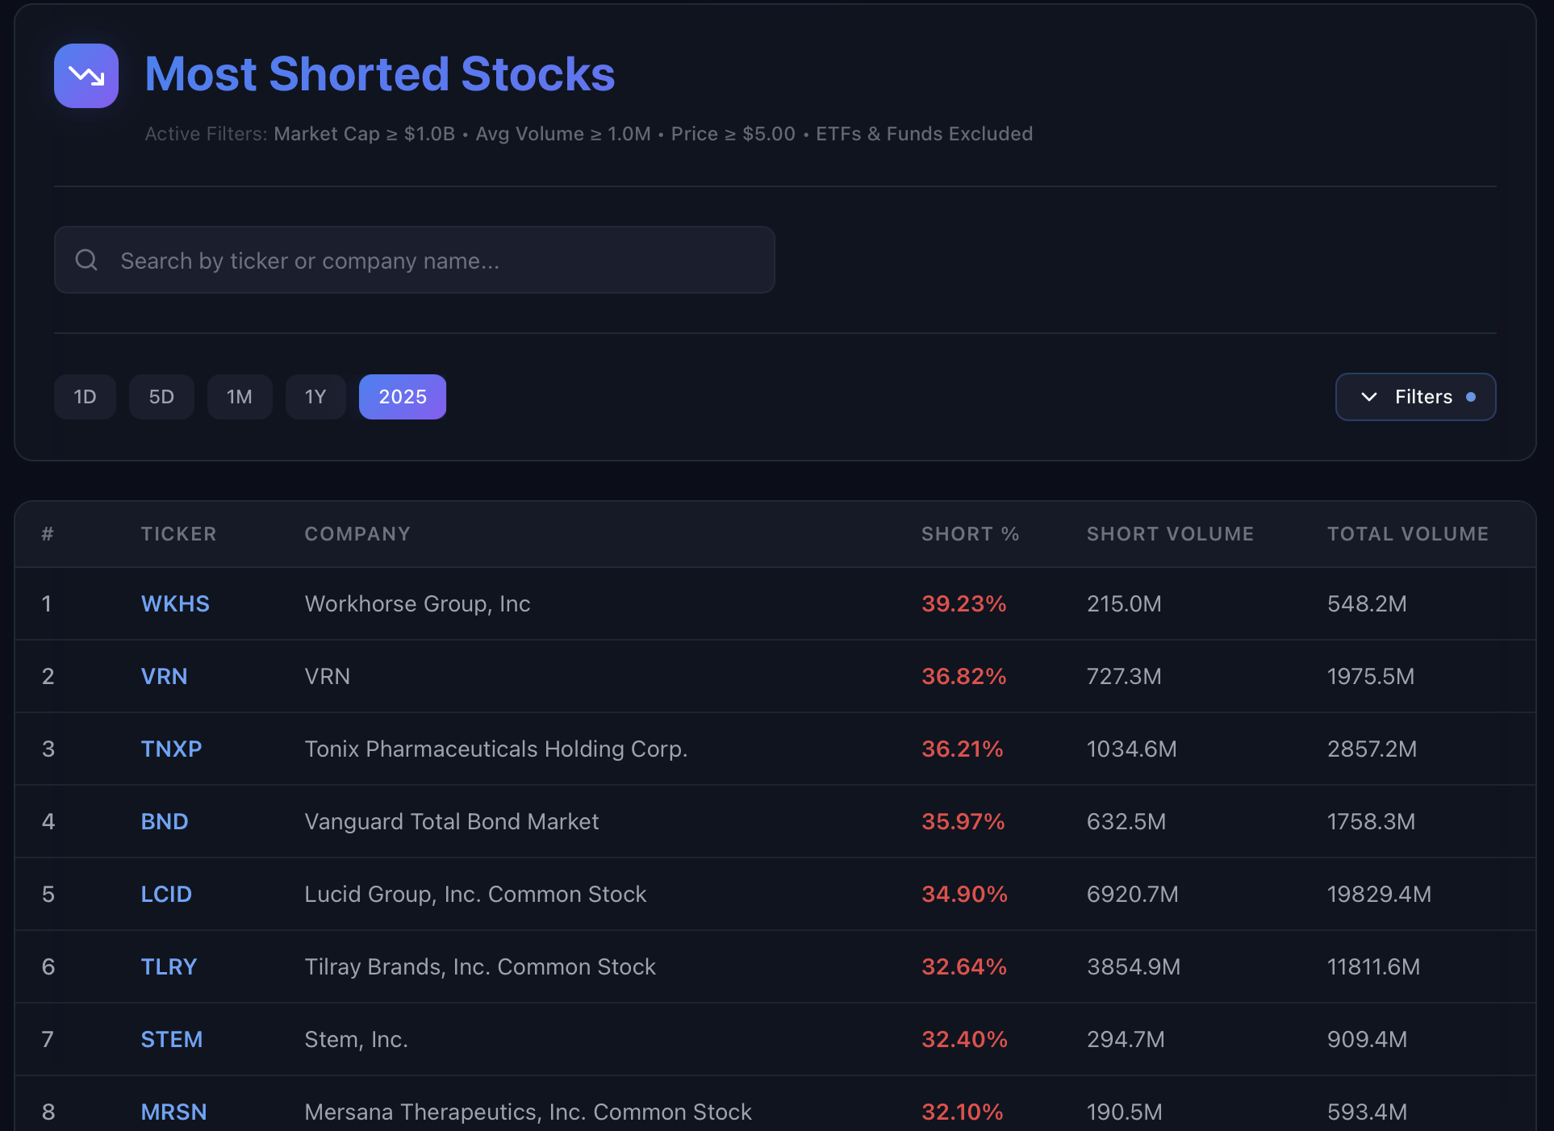Select the 1M time range tab

click(240, 397)
